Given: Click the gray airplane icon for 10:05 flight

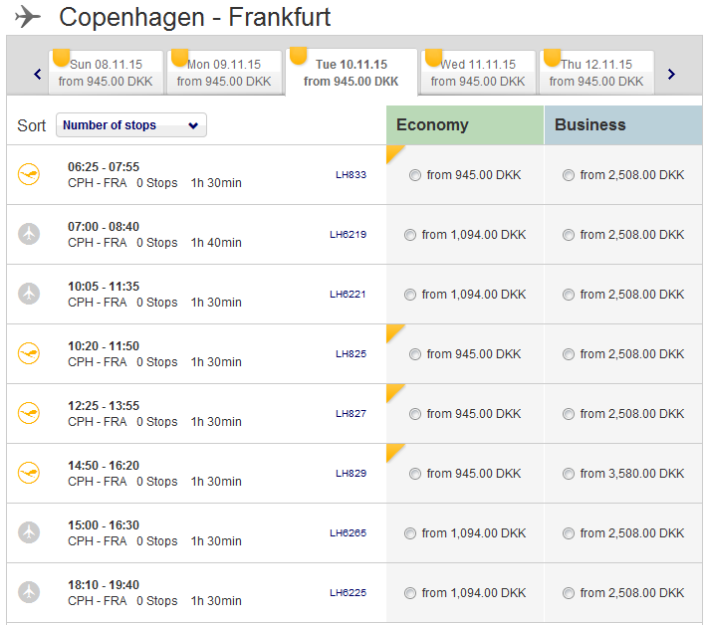Looking at the screenshot, I should pyautogui.click(x=29, y=295).
